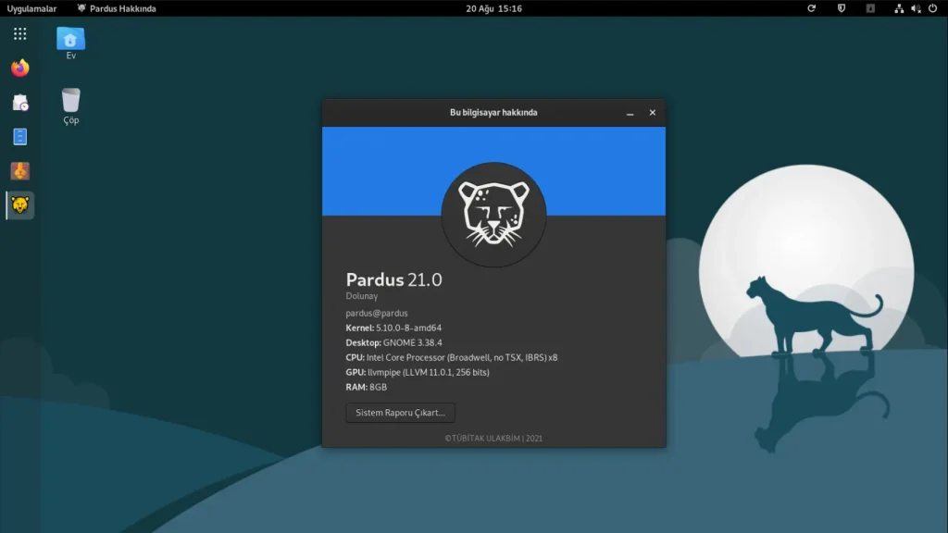This screenshot has height=533, width=948.
Task: Click the gray square tray indicator
Action: click(x=870, y=8)
